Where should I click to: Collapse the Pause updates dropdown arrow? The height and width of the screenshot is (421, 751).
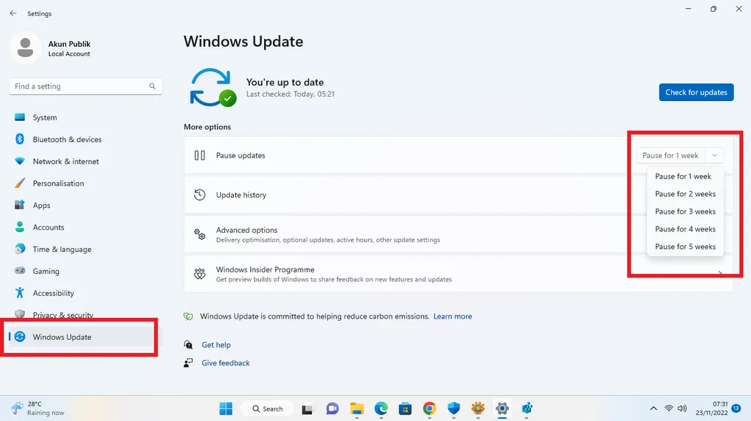(714, 155)
